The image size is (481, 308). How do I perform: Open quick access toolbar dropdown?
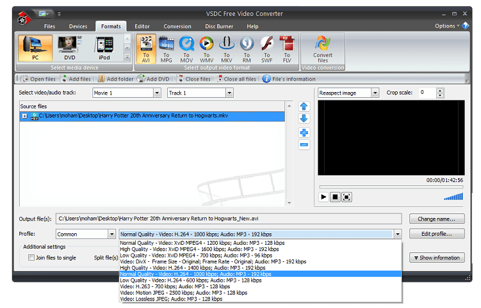(x=59, y=14)
